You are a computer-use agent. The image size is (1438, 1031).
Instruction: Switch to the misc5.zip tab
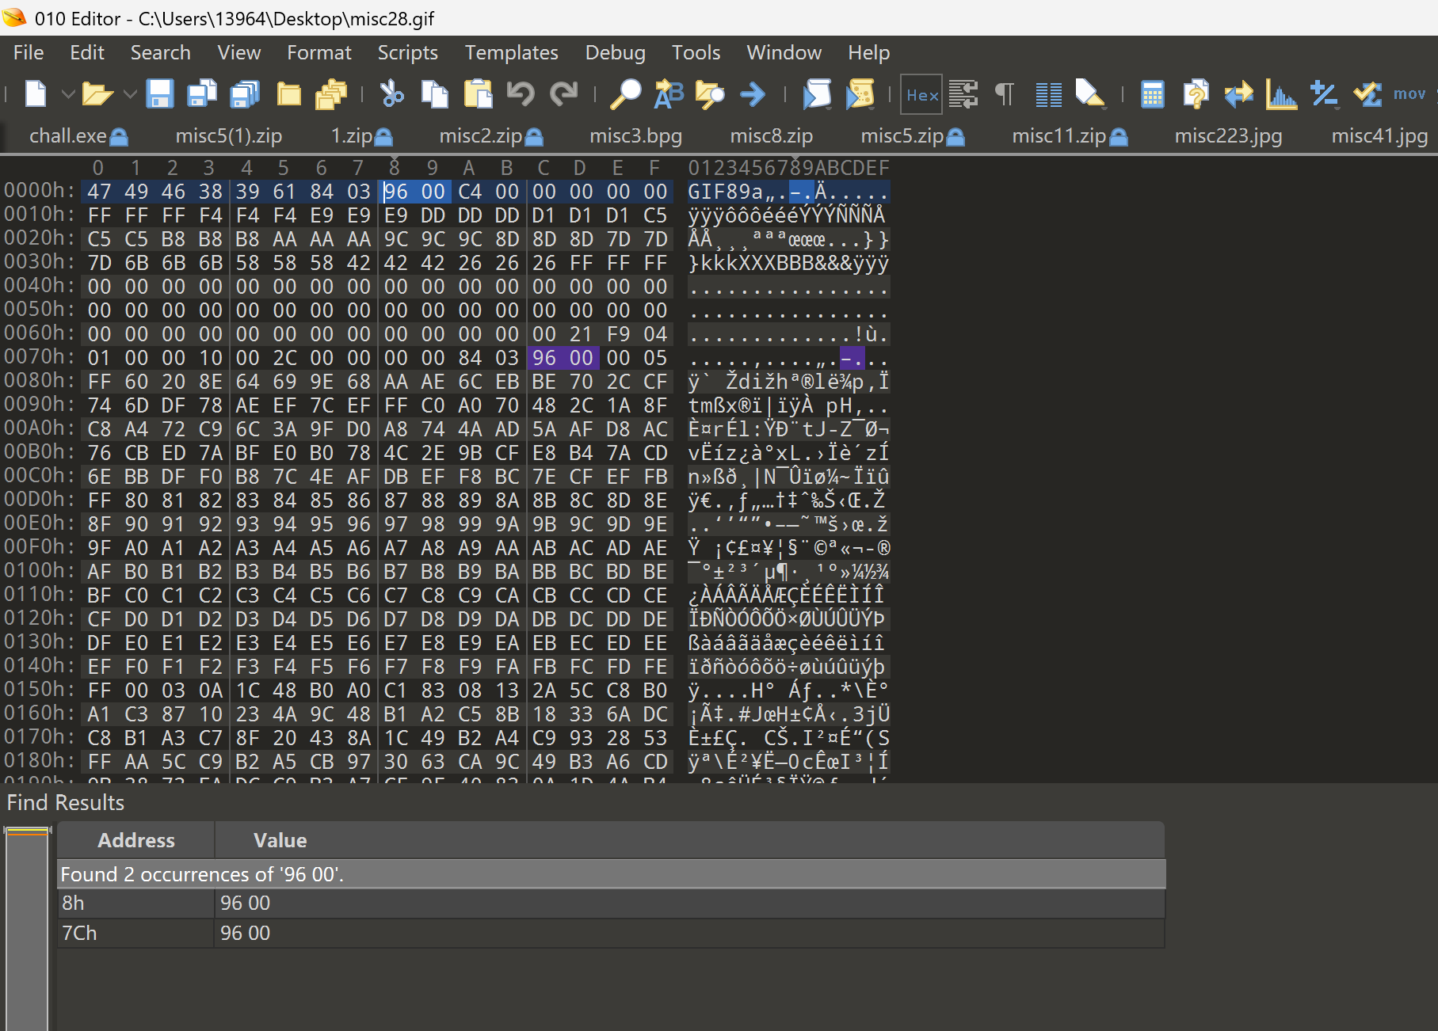pyautogui.click(x=913, y=136)
